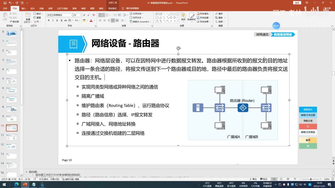
Task: Click the red style button on the right panel
Action: pos(308,126)
